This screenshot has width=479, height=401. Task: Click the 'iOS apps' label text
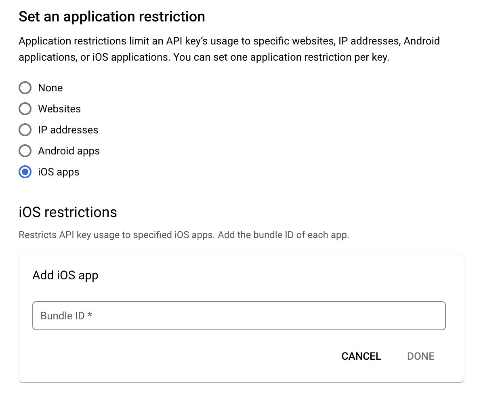tap(59, 172)
